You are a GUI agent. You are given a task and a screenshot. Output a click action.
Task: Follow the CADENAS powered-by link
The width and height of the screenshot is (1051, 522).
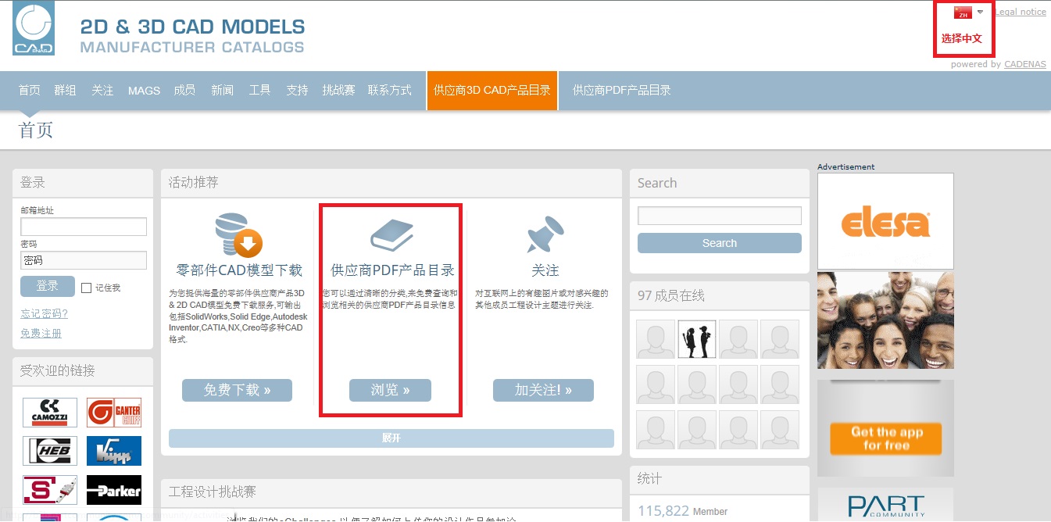coord(1025,64)
